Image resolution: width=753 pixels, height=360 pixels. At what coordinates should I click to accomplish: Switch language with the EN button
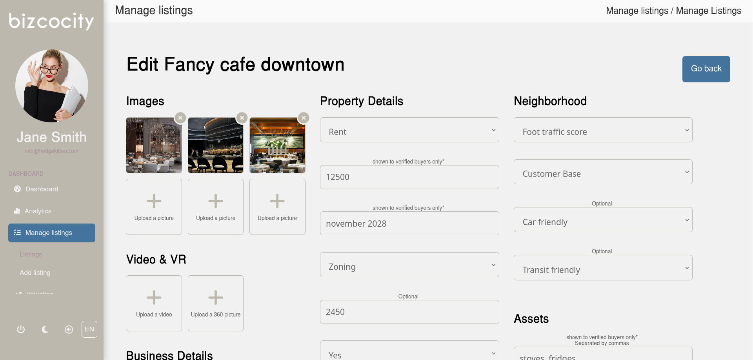89,329
